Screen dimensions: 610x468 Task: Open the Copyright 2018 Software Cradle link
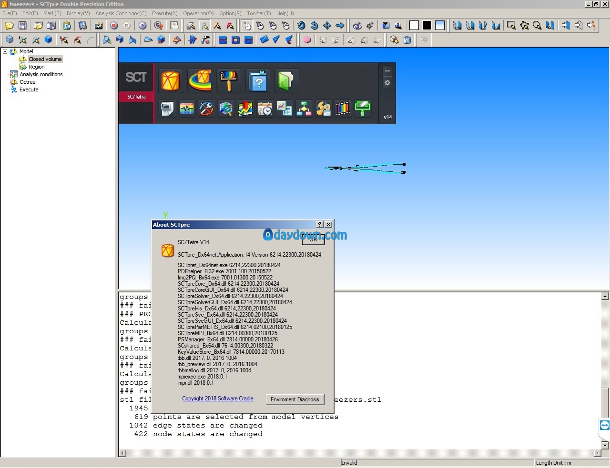tap(218, 398)
